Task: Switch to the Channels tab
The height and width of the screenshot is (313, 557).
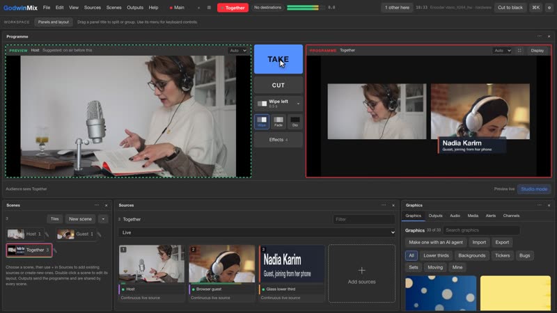Action: pyautogui.click(x=511, y=216)
